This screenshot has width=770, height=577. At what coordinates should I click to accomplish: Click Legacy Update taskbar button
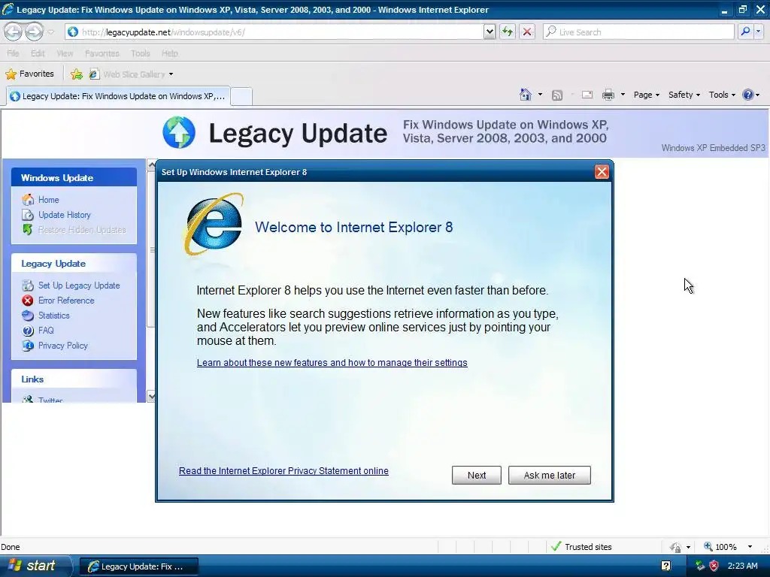coord(139,566)
